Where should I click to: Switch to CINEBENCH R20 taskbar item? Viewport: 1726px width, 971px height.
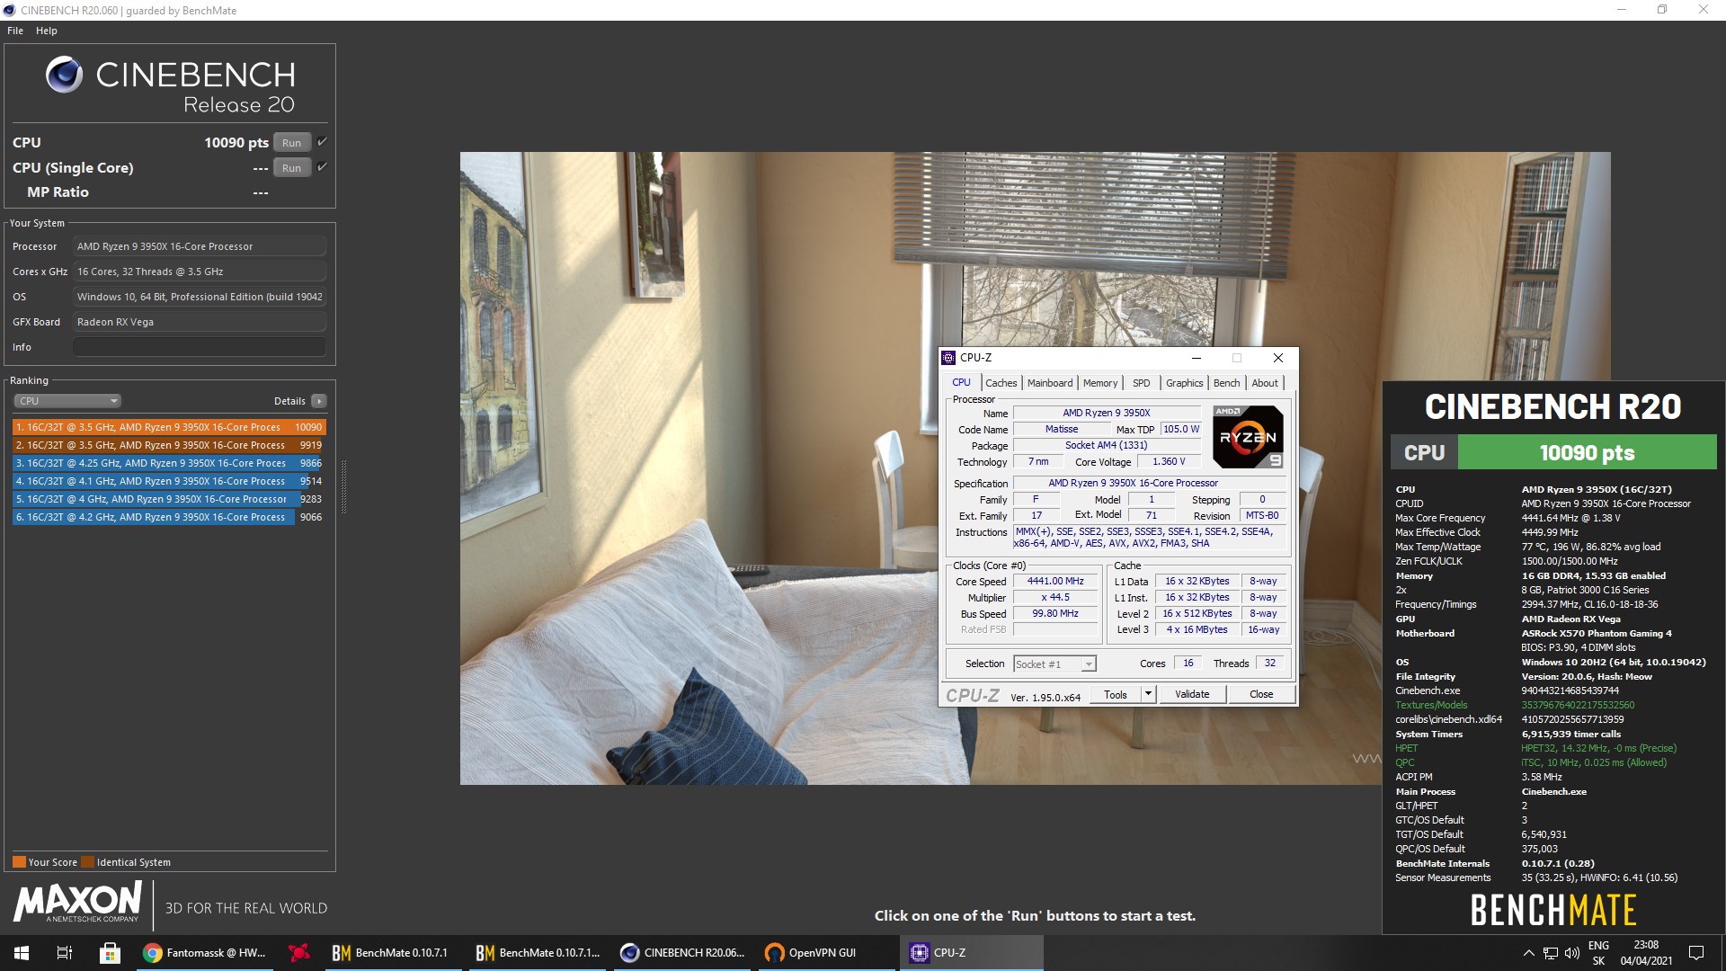(x=683, y=953)
